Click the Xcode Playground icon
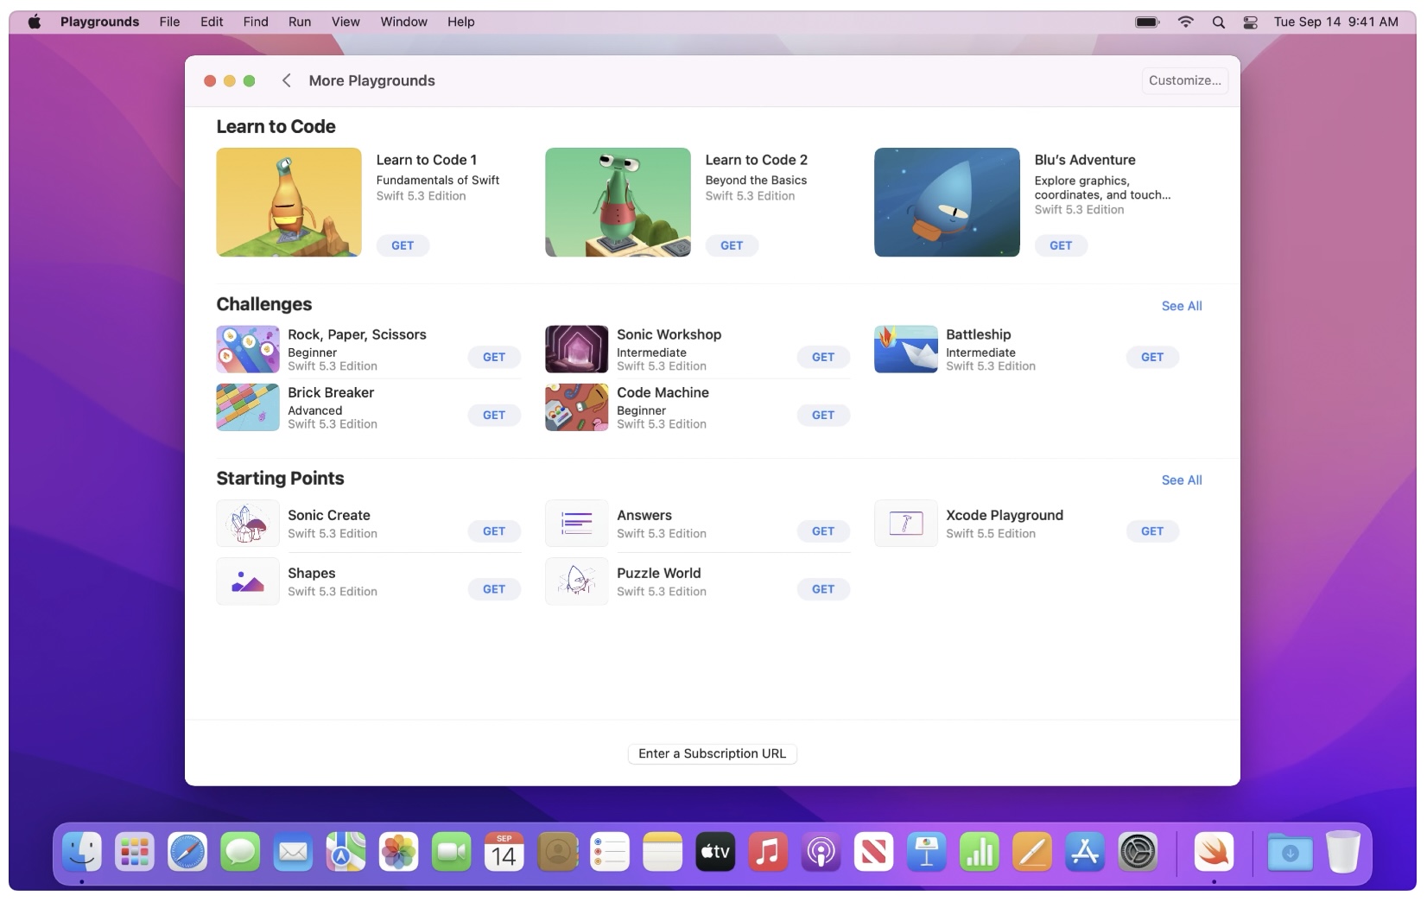 (x=906, y=523)
